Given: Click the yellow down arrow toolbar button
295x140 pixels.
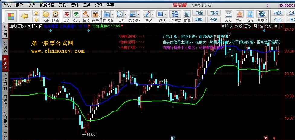Looking at the screenshot, I should click(x=36, y=19).
